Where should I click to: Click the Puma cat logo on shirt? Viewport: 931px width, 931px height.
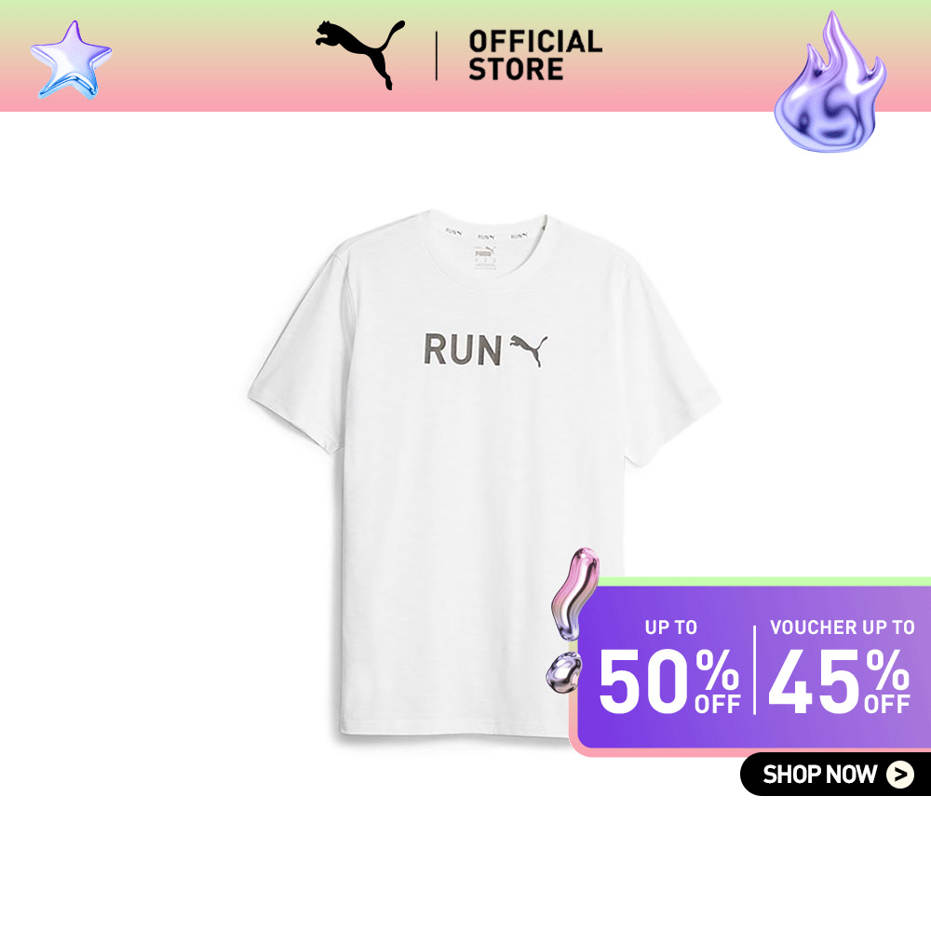[x=529, y=350]
